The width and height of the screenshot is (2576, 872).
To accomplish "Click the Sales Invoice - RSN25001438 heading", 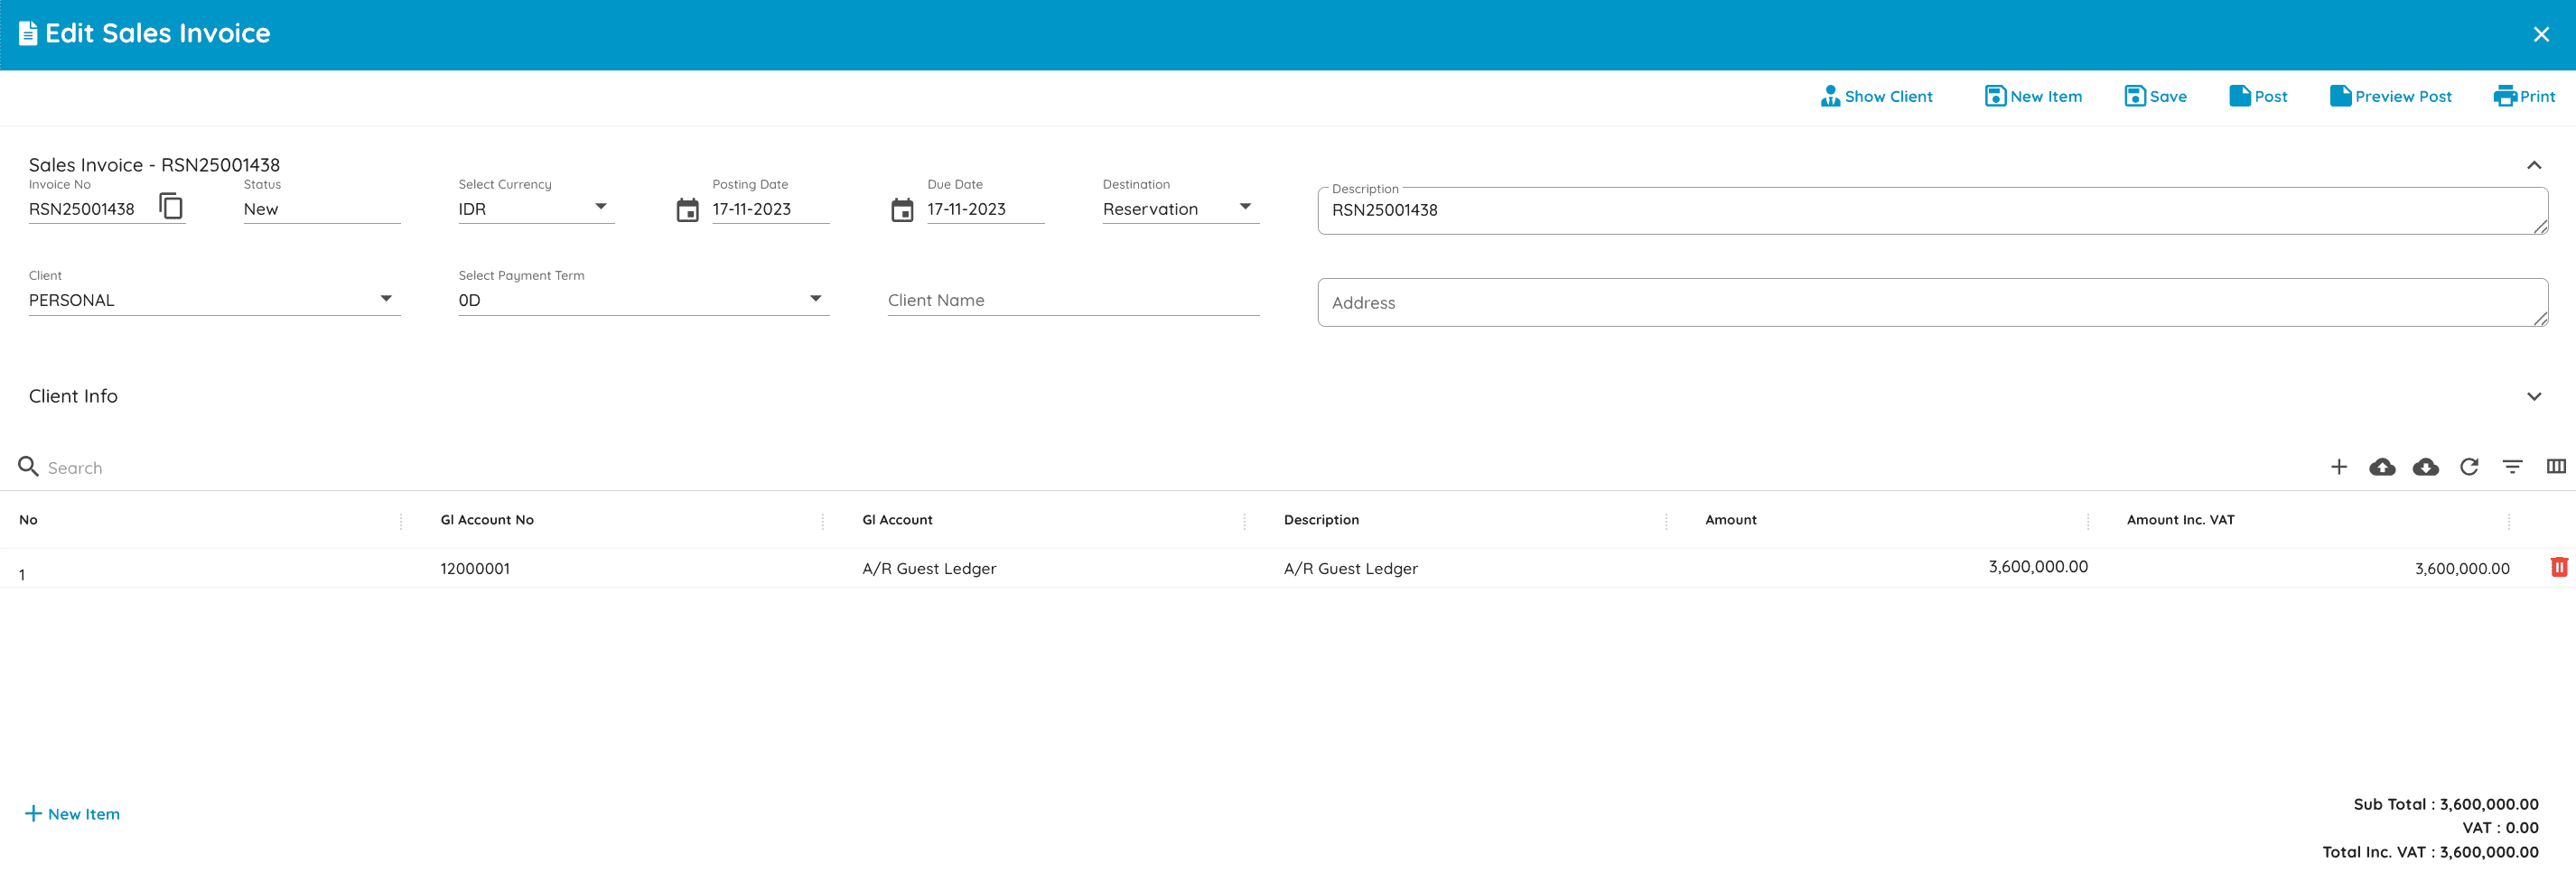I will (154, 165).
